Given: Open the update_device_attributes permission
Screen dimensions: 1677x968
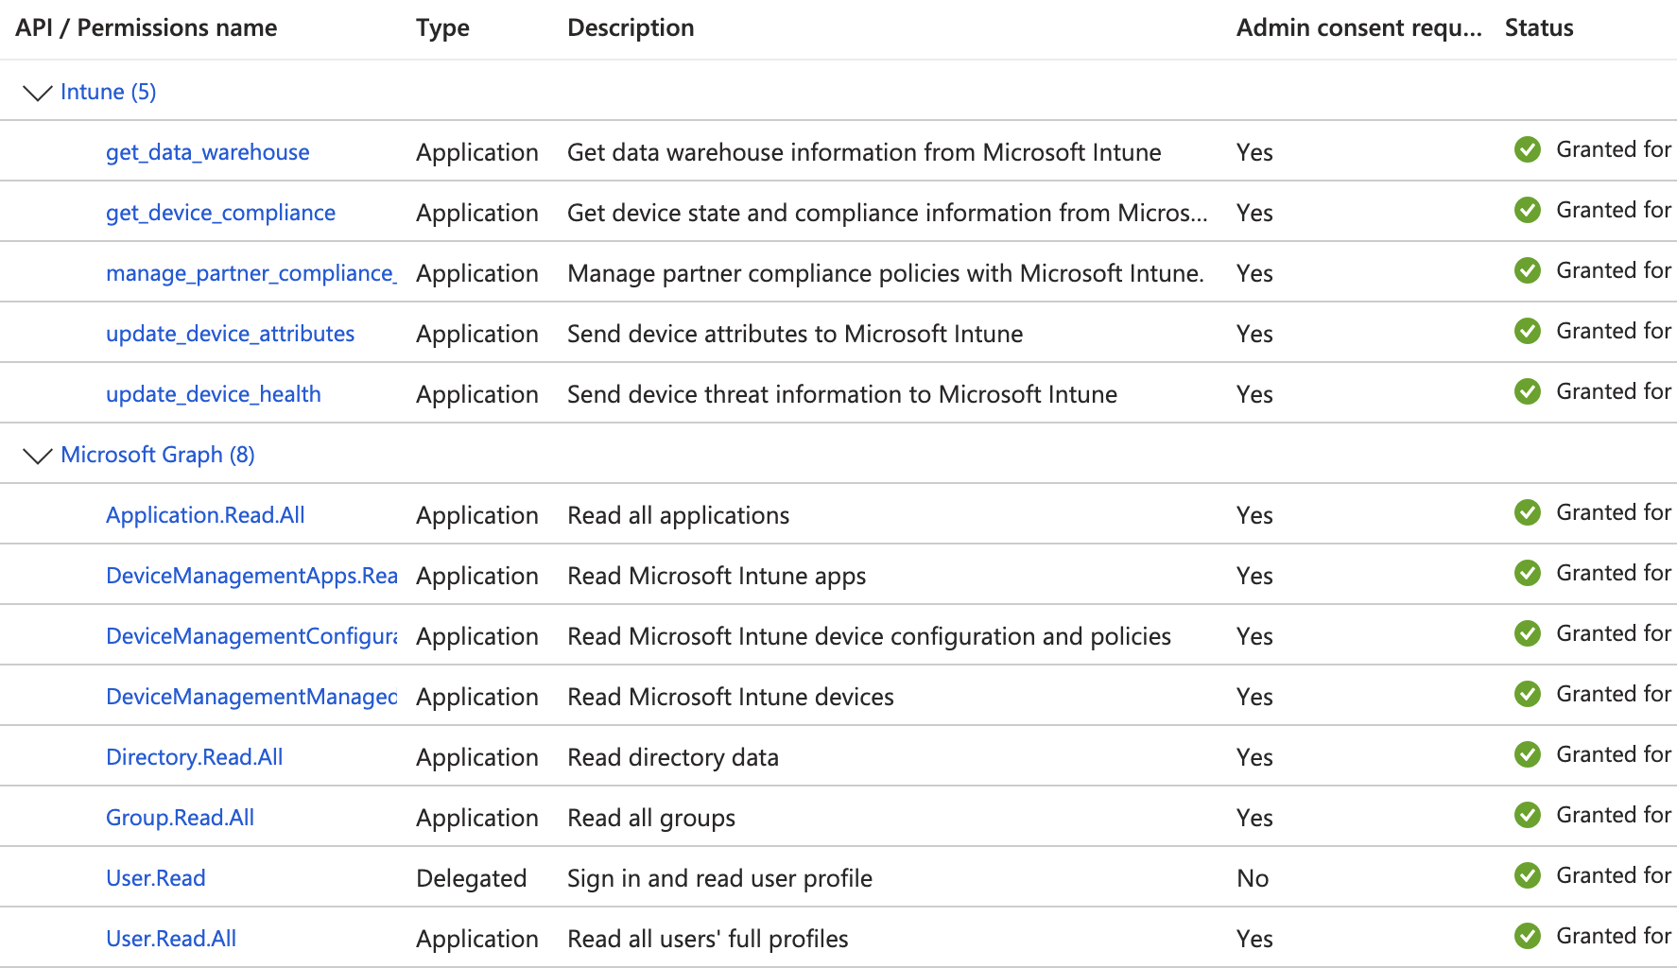Looking at the screenshot, I should pyautogui.click(x=230, y=334).
